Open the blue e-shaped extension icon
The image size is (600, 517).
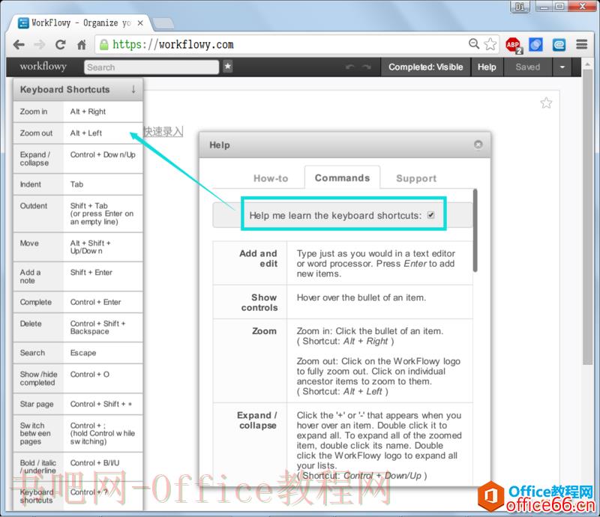(x=559, y=45)
